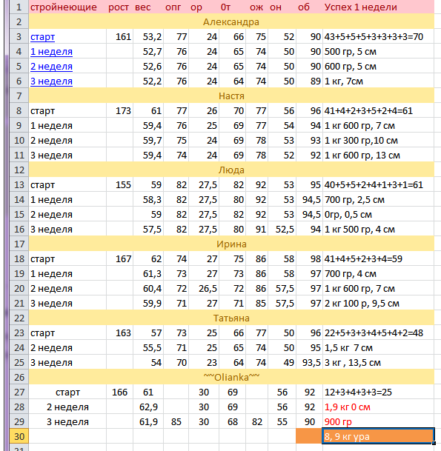Screen dimensions: 441x451
Task: Click weight cell 59,7
Action: (x=148, y=141)
